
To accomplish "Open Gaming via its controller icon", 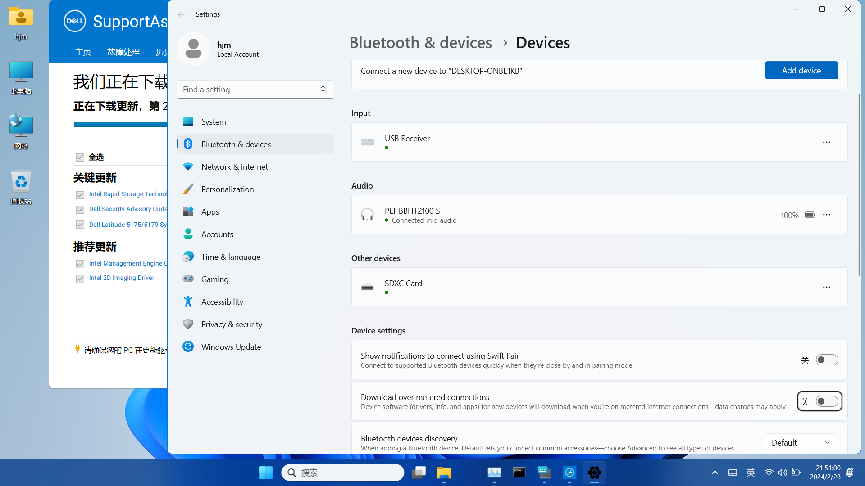I will tap(188, 279).
